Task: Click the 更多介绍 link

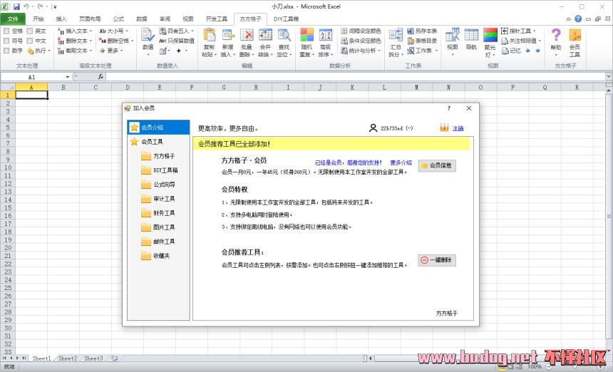Action: (401, 162)
